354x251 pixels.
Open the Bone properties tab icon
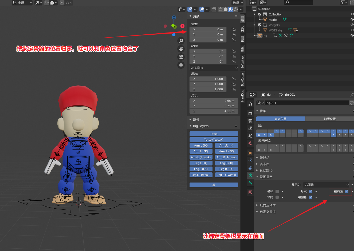[x=250, y=183]
